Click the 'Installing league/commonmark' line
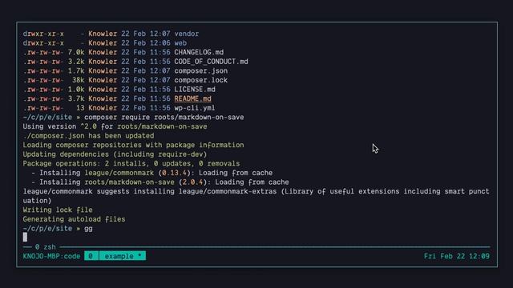The image size is (513, 288). (x=151, y=173)
